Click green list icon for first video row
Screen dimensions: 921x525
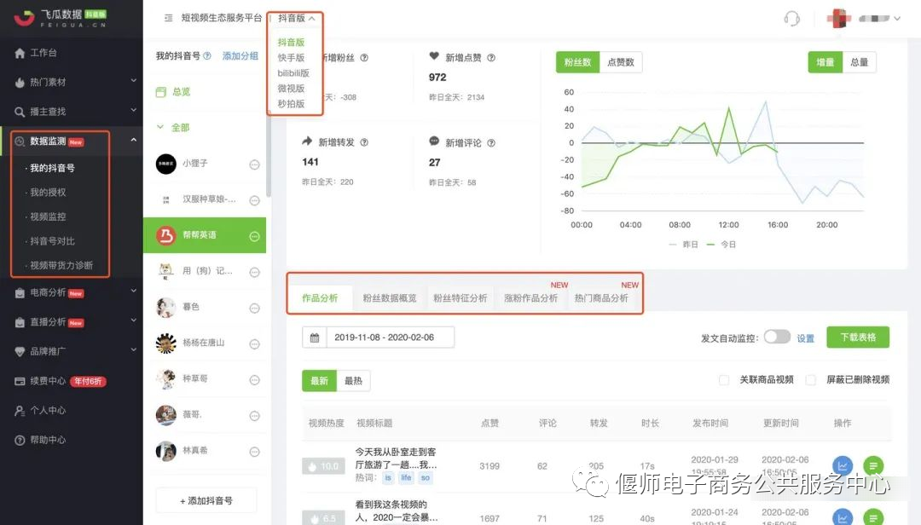[873, 465]
